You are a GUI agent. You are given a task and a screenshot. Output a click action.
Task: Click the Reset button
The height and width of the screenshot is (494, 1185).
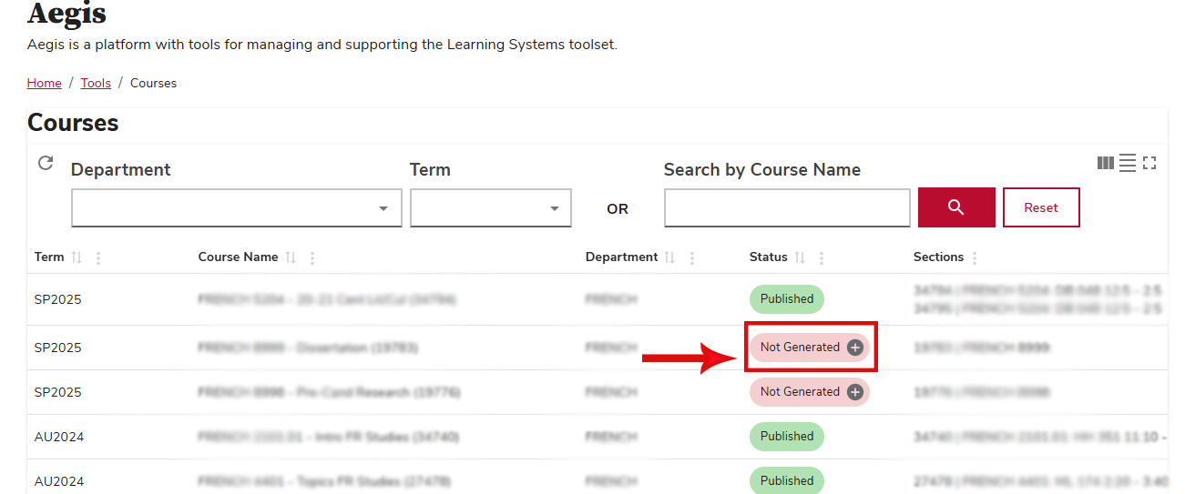click(x=1041, y=207)
